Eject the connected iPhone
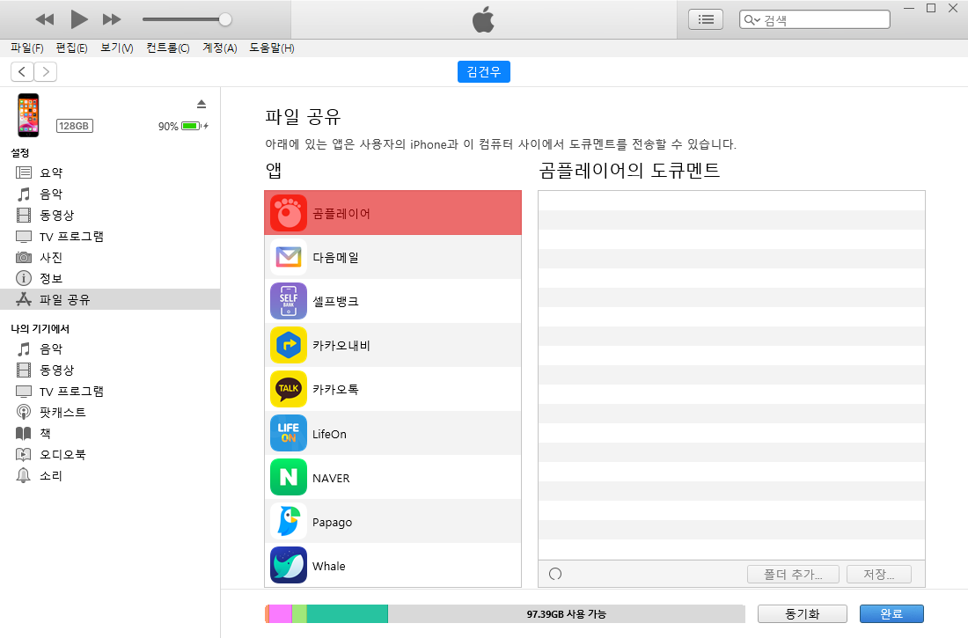 click(x=202, y=103)
